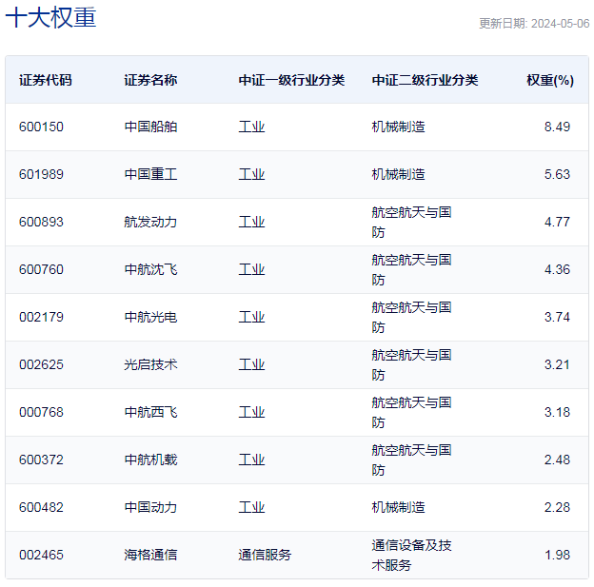Screen dimensions: 594x587
Task: Select stock name 中国船舶
Action: 150,127
